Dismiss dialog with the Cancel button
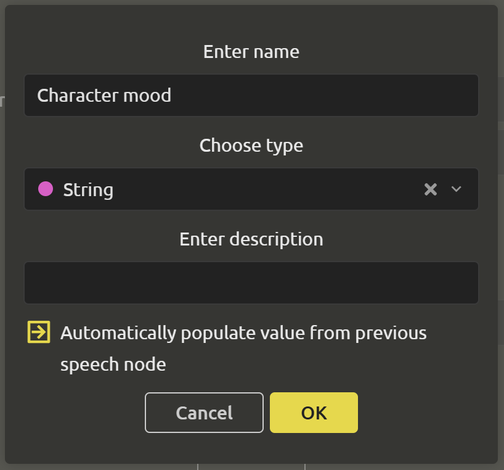The image size is (504, 470). tap(204, 413)
